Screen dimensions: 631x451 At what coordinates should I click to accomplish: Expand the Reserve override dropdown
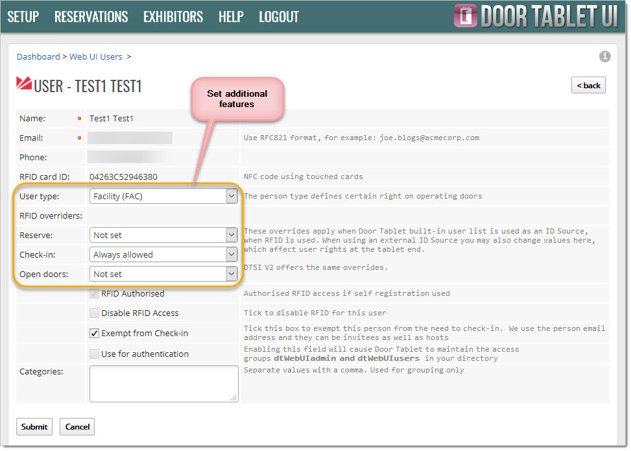(x=163, y=236)
